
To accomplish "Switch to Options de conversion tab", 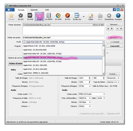I will coord(15,58).
